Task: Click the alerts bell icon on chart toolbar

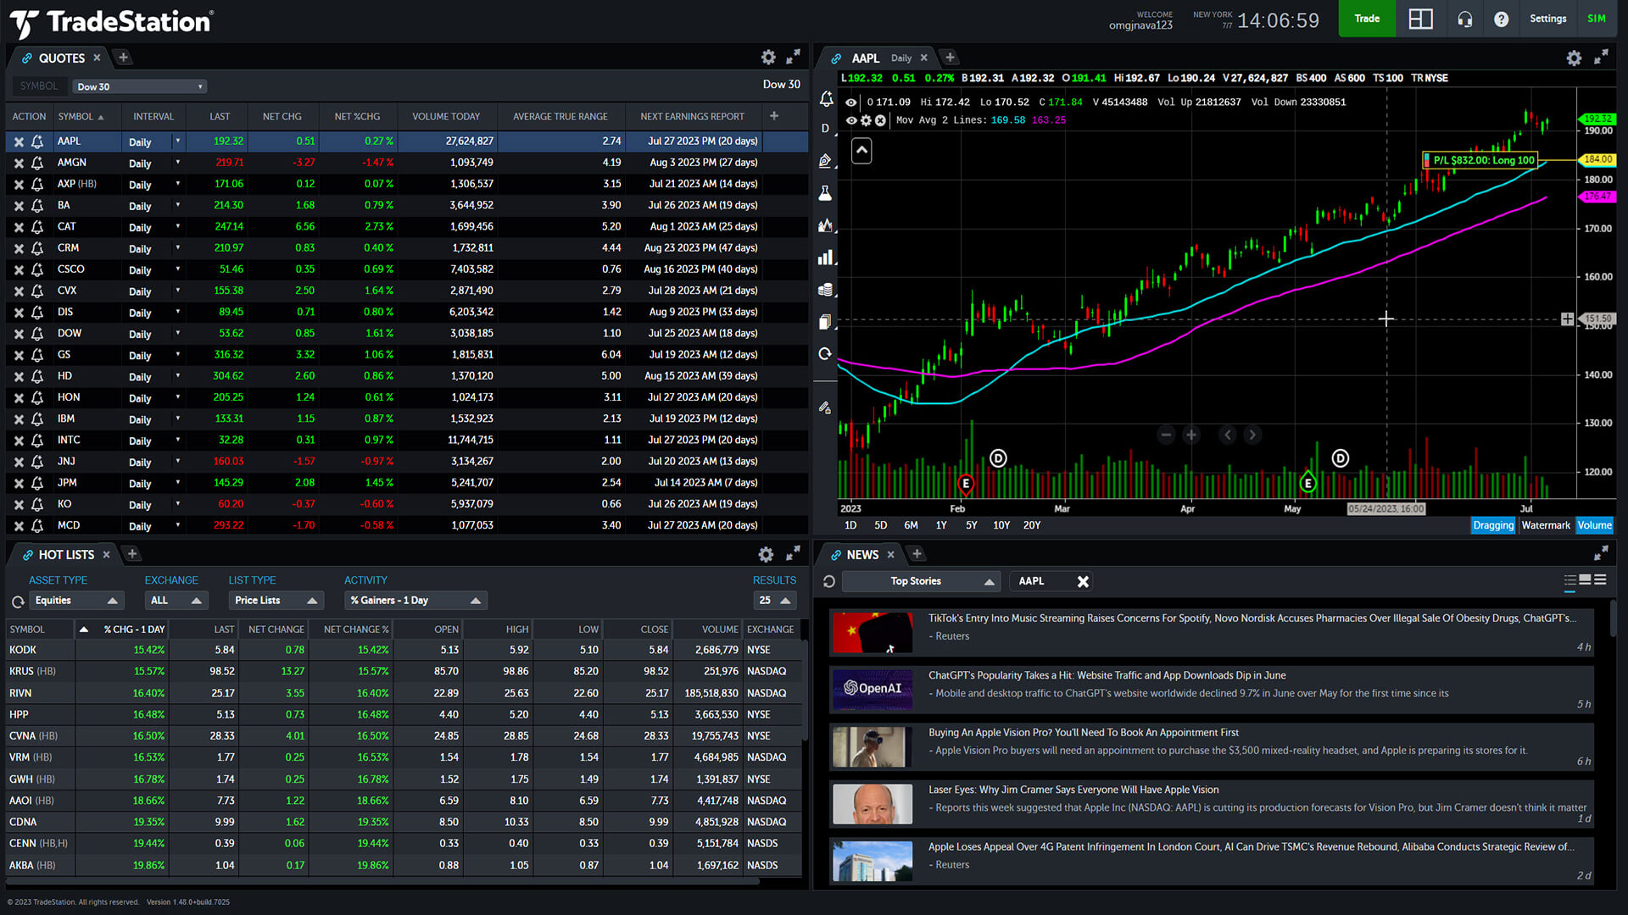Action: pos(827,100)
